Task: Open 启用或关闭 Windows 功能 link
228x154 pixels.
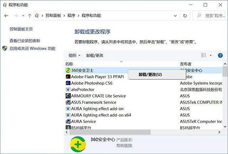Action: 32,48
